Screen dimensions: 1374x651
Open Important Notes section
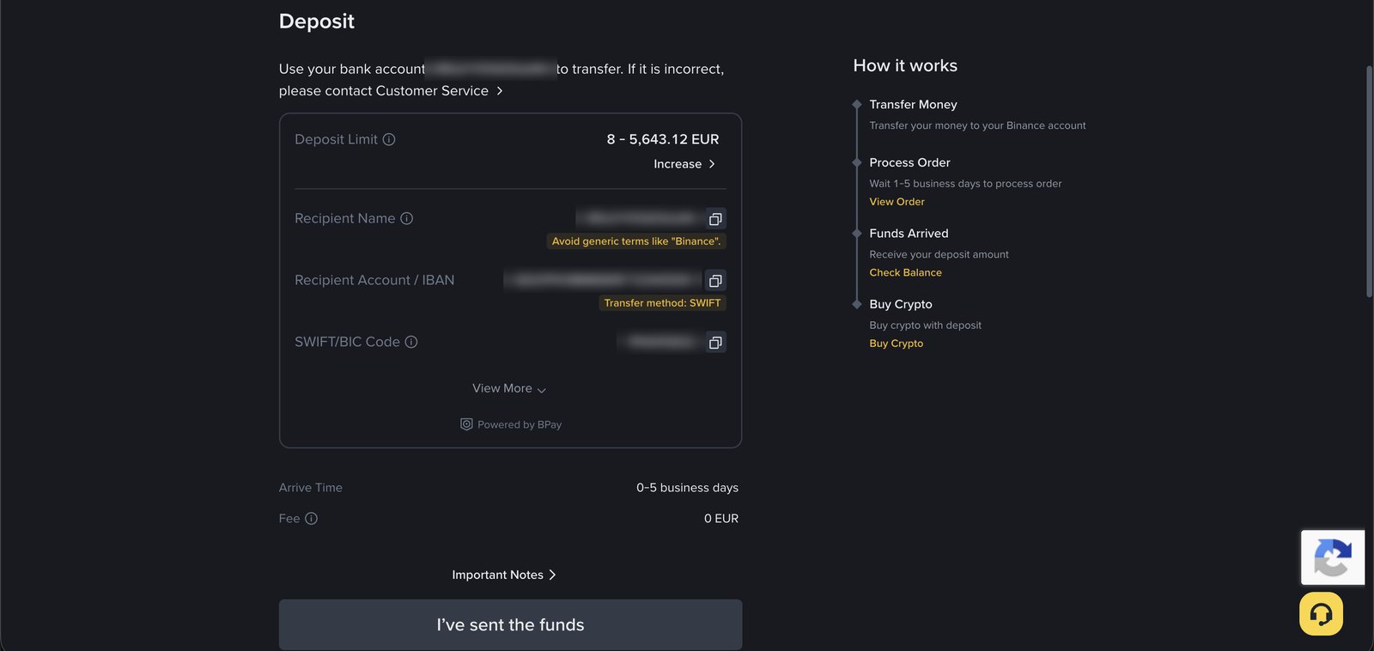[504, 575]
